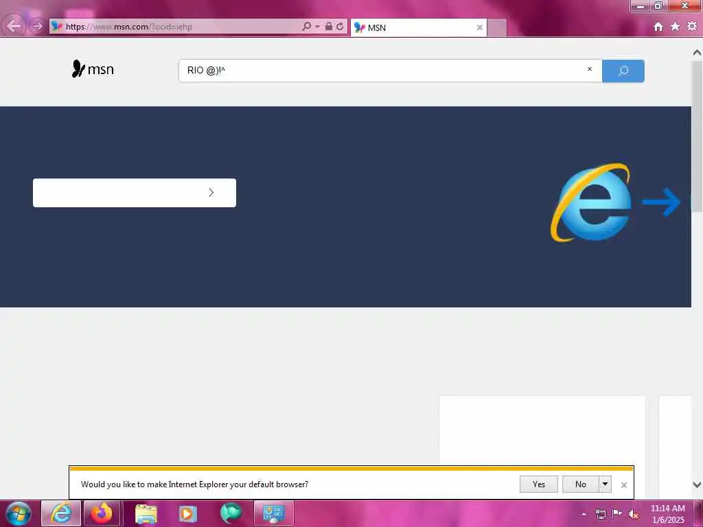Dismiss the default browser notification bar
703x527 pixels.
(x=623, y=485)
